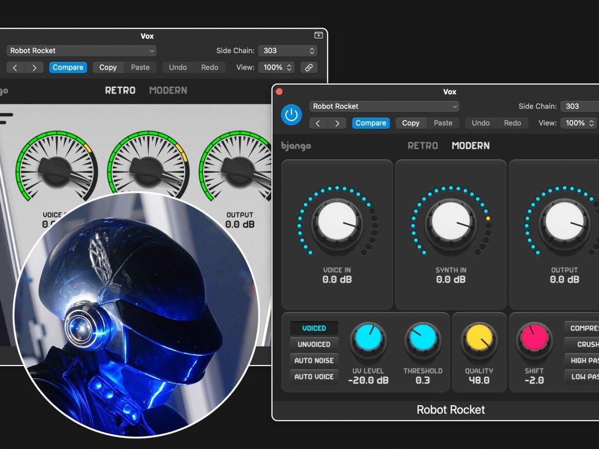Image resolution: width=599 pixels, height=449 pixels.
Task: Click the bjango logo in front window
Action: click(x=296, y=146)
